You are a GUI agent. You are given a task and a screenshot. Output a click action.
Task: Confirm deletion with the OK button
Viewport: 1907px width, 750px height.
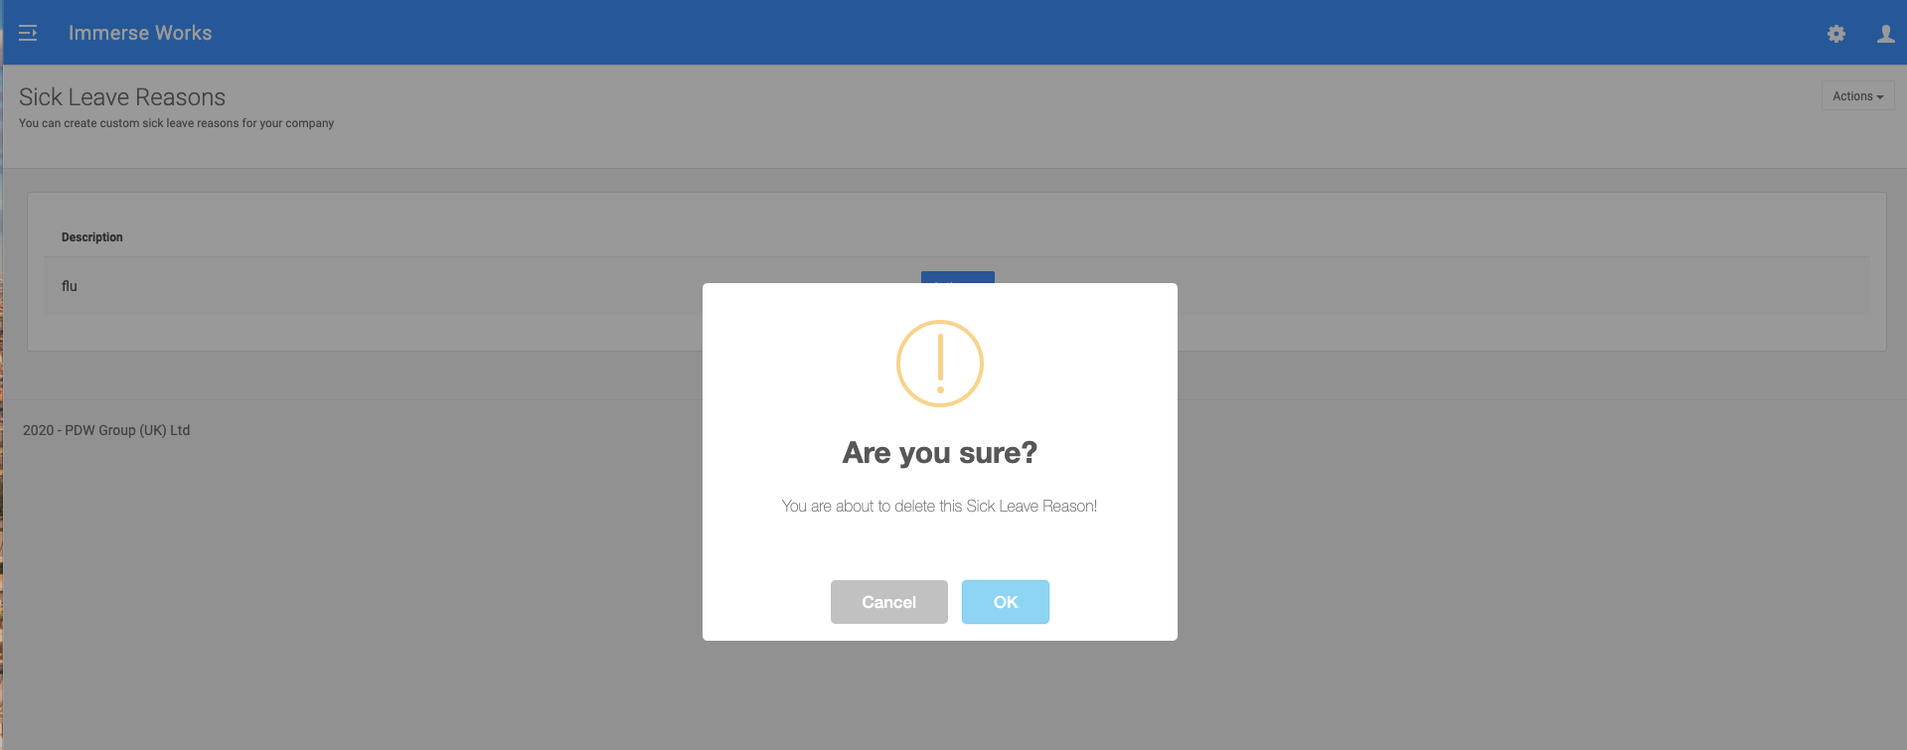[1005, 602]
